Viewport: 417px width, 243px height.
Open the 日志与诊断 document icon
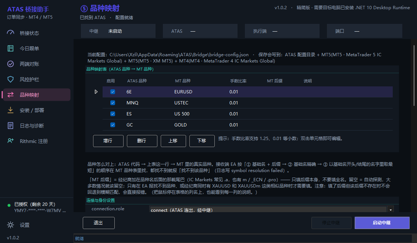tap(10, 125)
